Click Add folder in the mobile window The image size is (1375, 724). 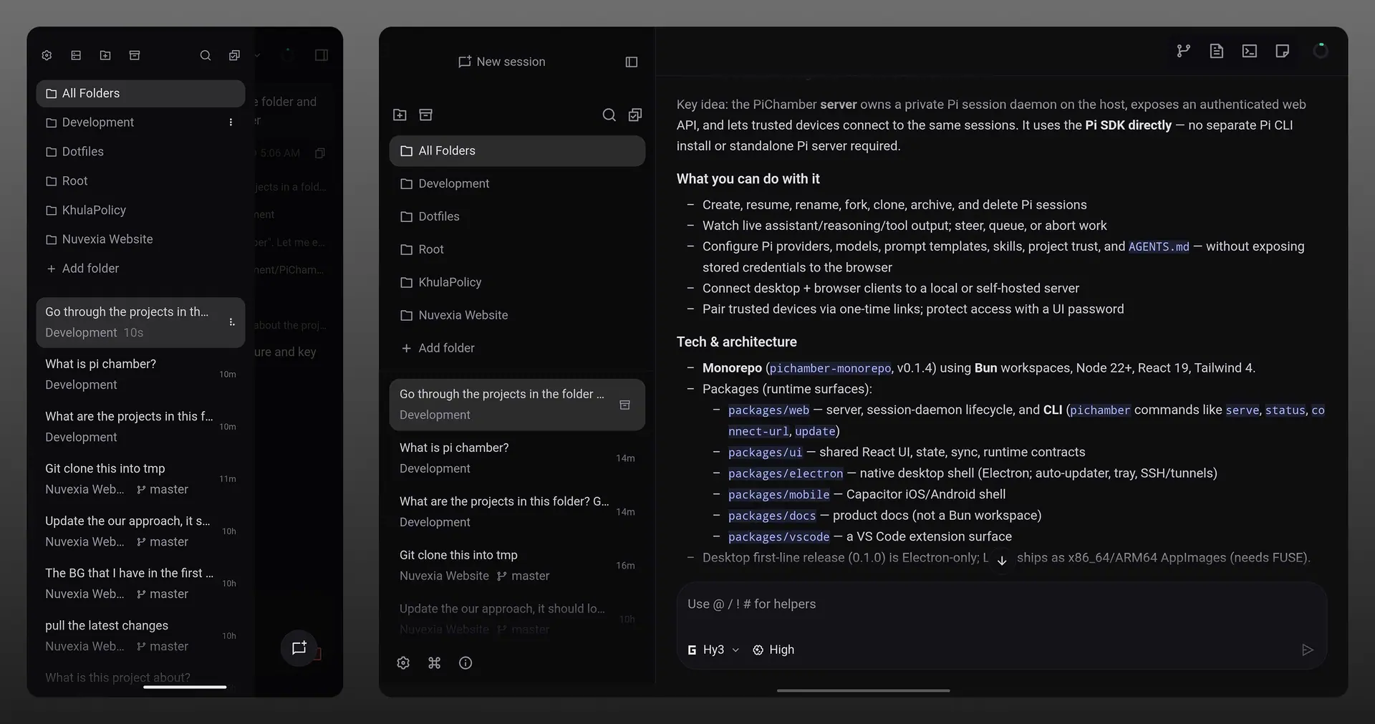coord(82,269)
